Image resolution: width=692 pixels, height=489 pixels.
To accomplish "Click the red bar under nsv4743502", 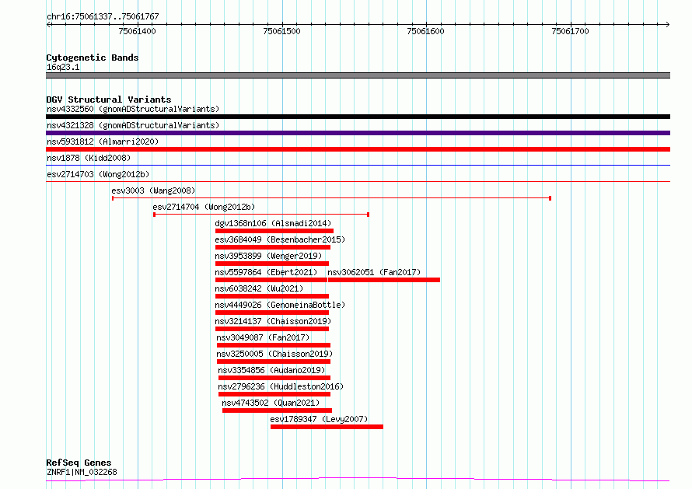I will (277, 410).
